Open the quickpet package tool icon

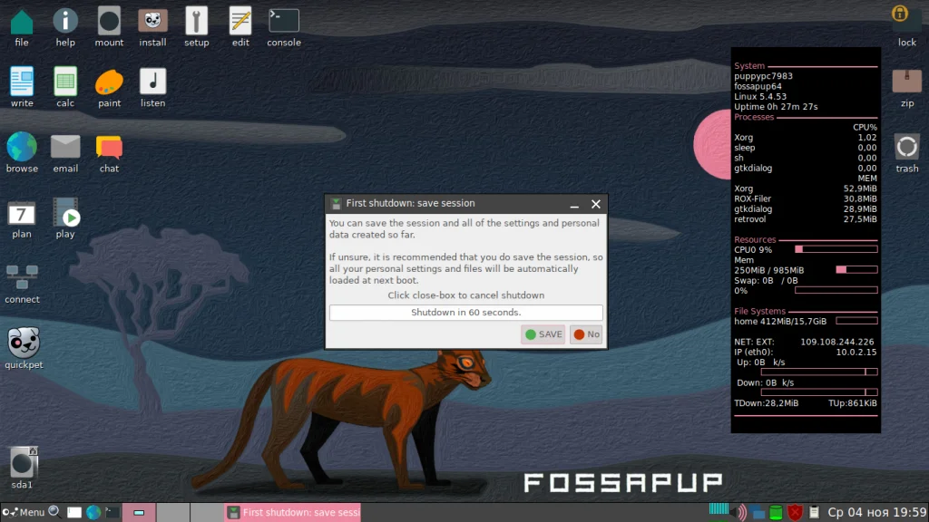pyautogui.click(x=23, y=344)
